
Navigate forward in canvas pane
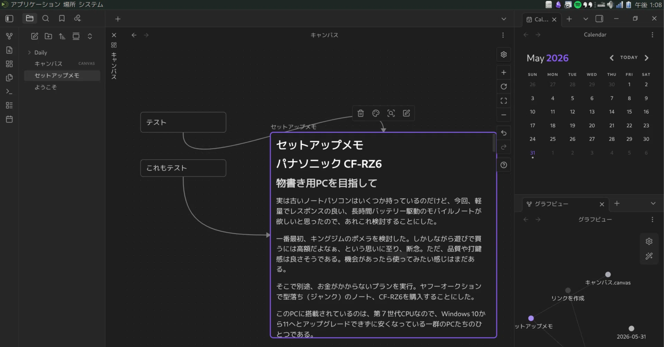pos(146,35)
